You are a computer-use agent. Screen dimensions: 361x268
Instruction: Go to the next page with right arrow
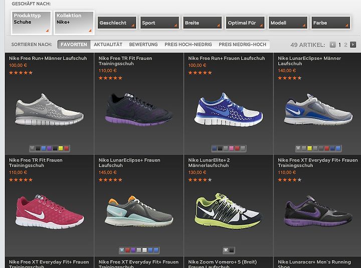[353, 45]
